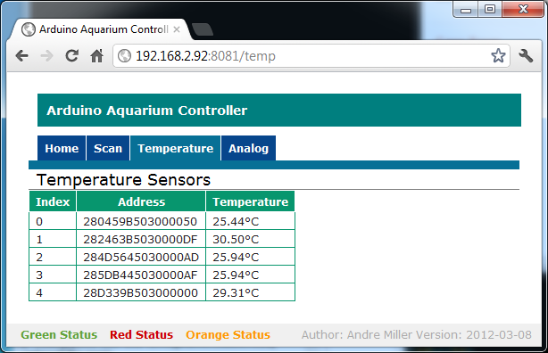Select address 282463B5030000DF

pyautogui.click(x=140, y=240)
